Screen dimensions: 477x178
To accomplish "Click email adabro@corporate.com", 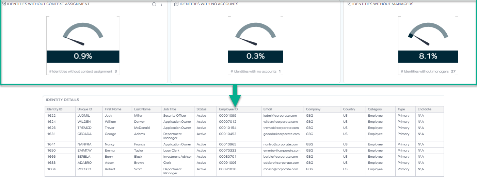I will (x=281, y=163).
